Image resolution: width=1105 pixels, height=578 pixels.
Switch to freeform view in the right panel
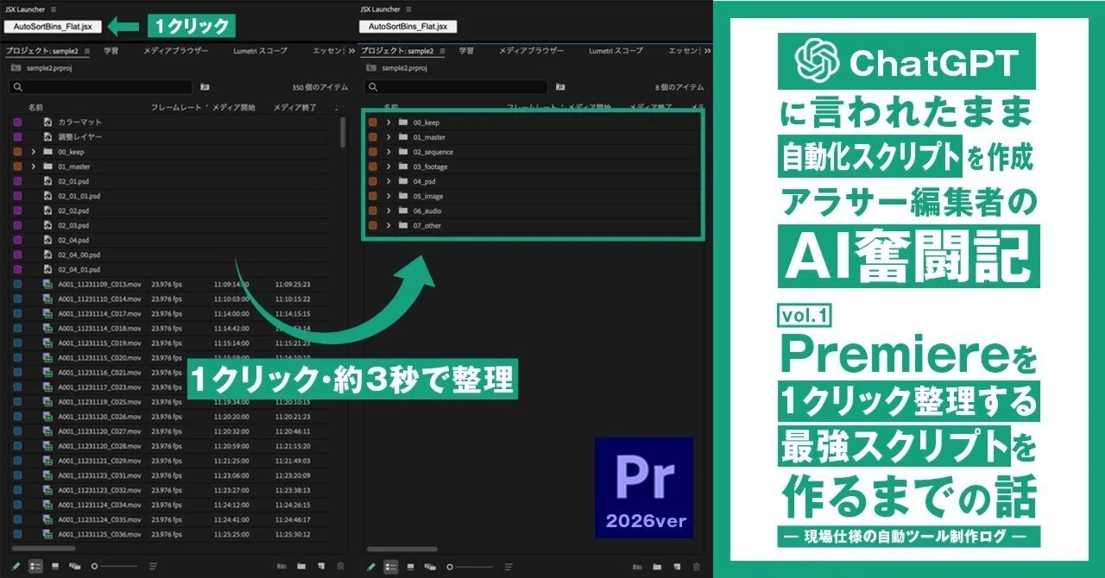pyautogui.click(x=430, y=566)
